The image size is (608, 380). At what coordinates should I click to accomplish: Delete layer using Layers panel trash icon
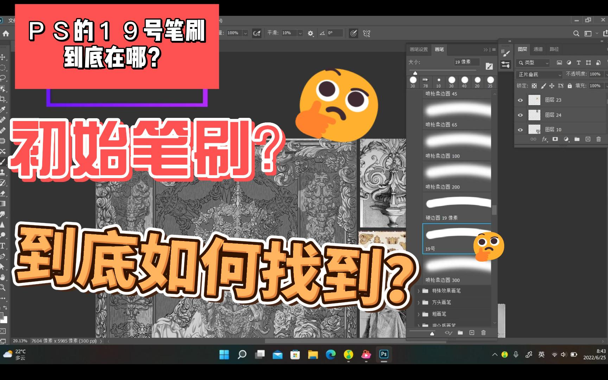coord(598,139)
